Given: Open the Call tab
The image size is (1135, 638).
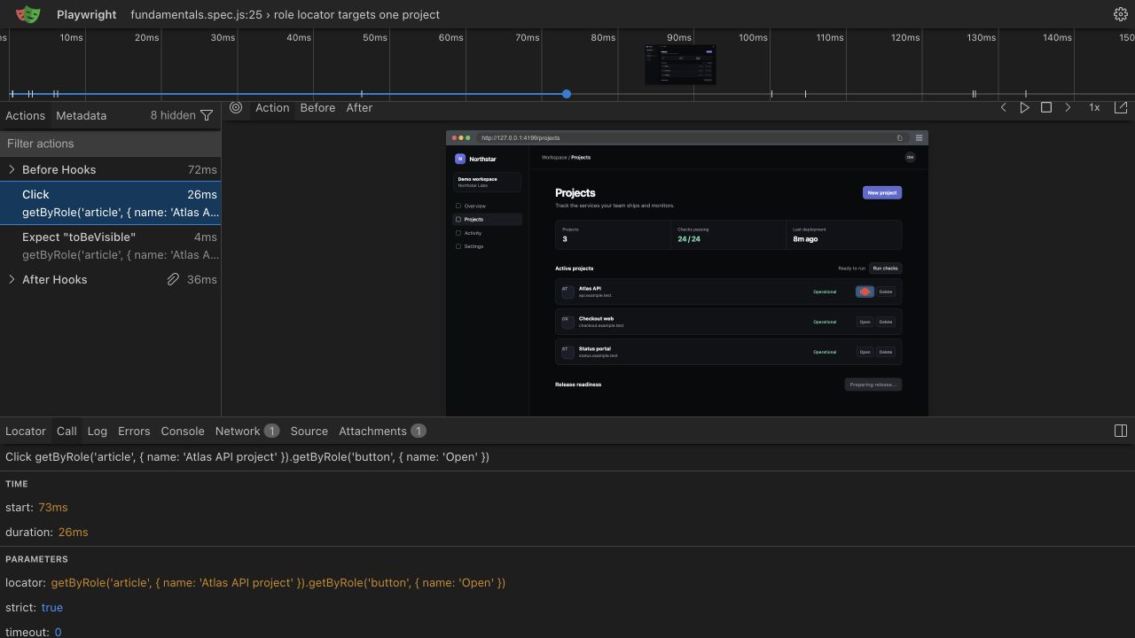Looking at the screenshot, I should tap(67, 431).
